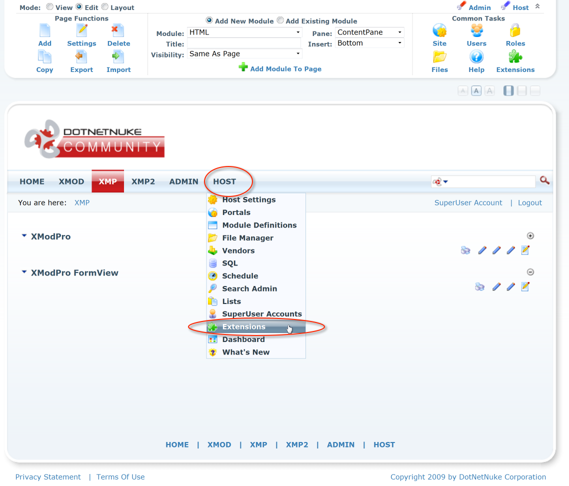The width and height of the screenshot is (569, 486).
Task: Choose Module Definitions from Host menu
Action: click(x=256, y=225)
